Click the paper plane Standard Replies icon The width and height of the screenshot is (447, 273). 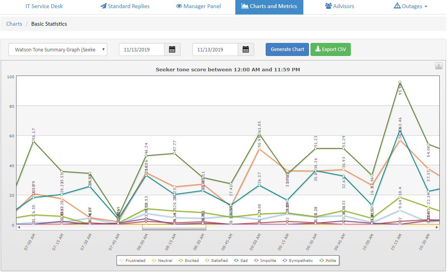(x=104, y=6)
